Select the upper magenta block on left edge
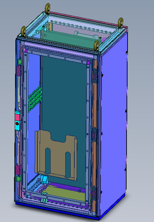The image size is (154, 222). tap(19, 71)
